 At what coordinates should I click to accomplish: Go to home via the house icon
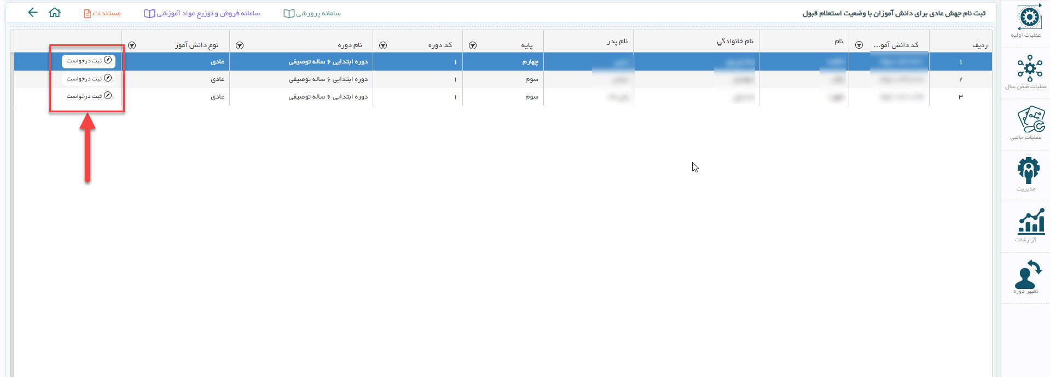(x=55, y=13)
